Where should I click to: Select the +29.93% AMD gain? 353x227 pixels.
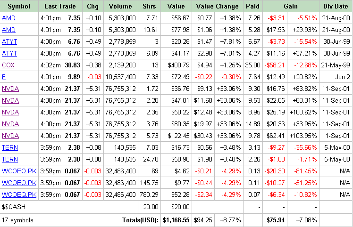pyautogui.click(x=305, y=30)
